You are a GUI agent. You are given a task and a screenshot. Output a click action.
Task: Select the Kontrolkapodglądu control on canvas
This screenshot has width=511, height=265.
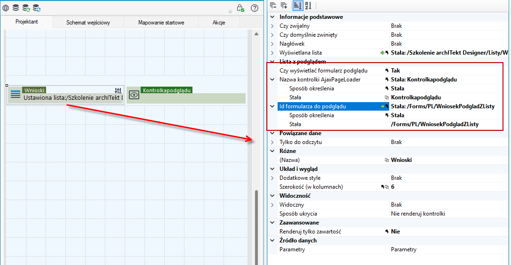click(186, 95)
